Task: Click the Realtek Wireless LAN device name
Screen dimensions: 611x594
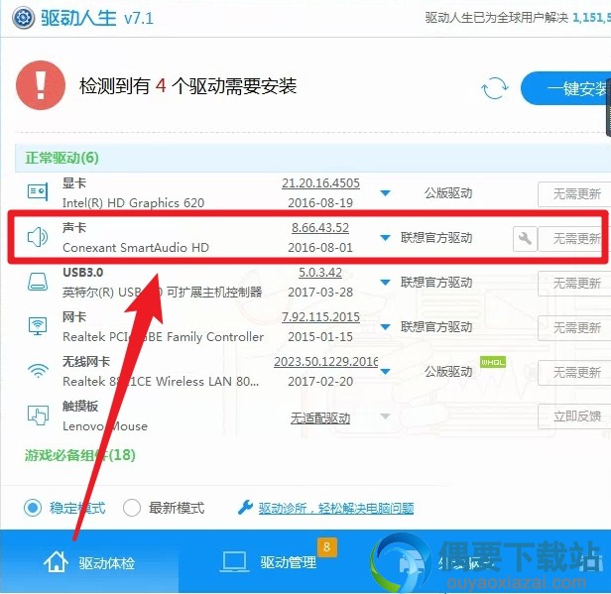Action: pos(161,382)
